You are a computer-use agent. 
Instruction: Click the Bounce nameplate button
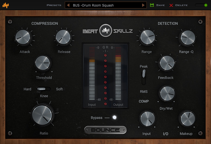pyautogui.click(x=105, y=130)
